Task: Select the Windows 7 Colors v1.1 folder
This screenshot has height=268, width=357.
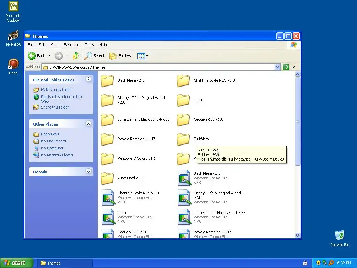Action: point(129,159)
